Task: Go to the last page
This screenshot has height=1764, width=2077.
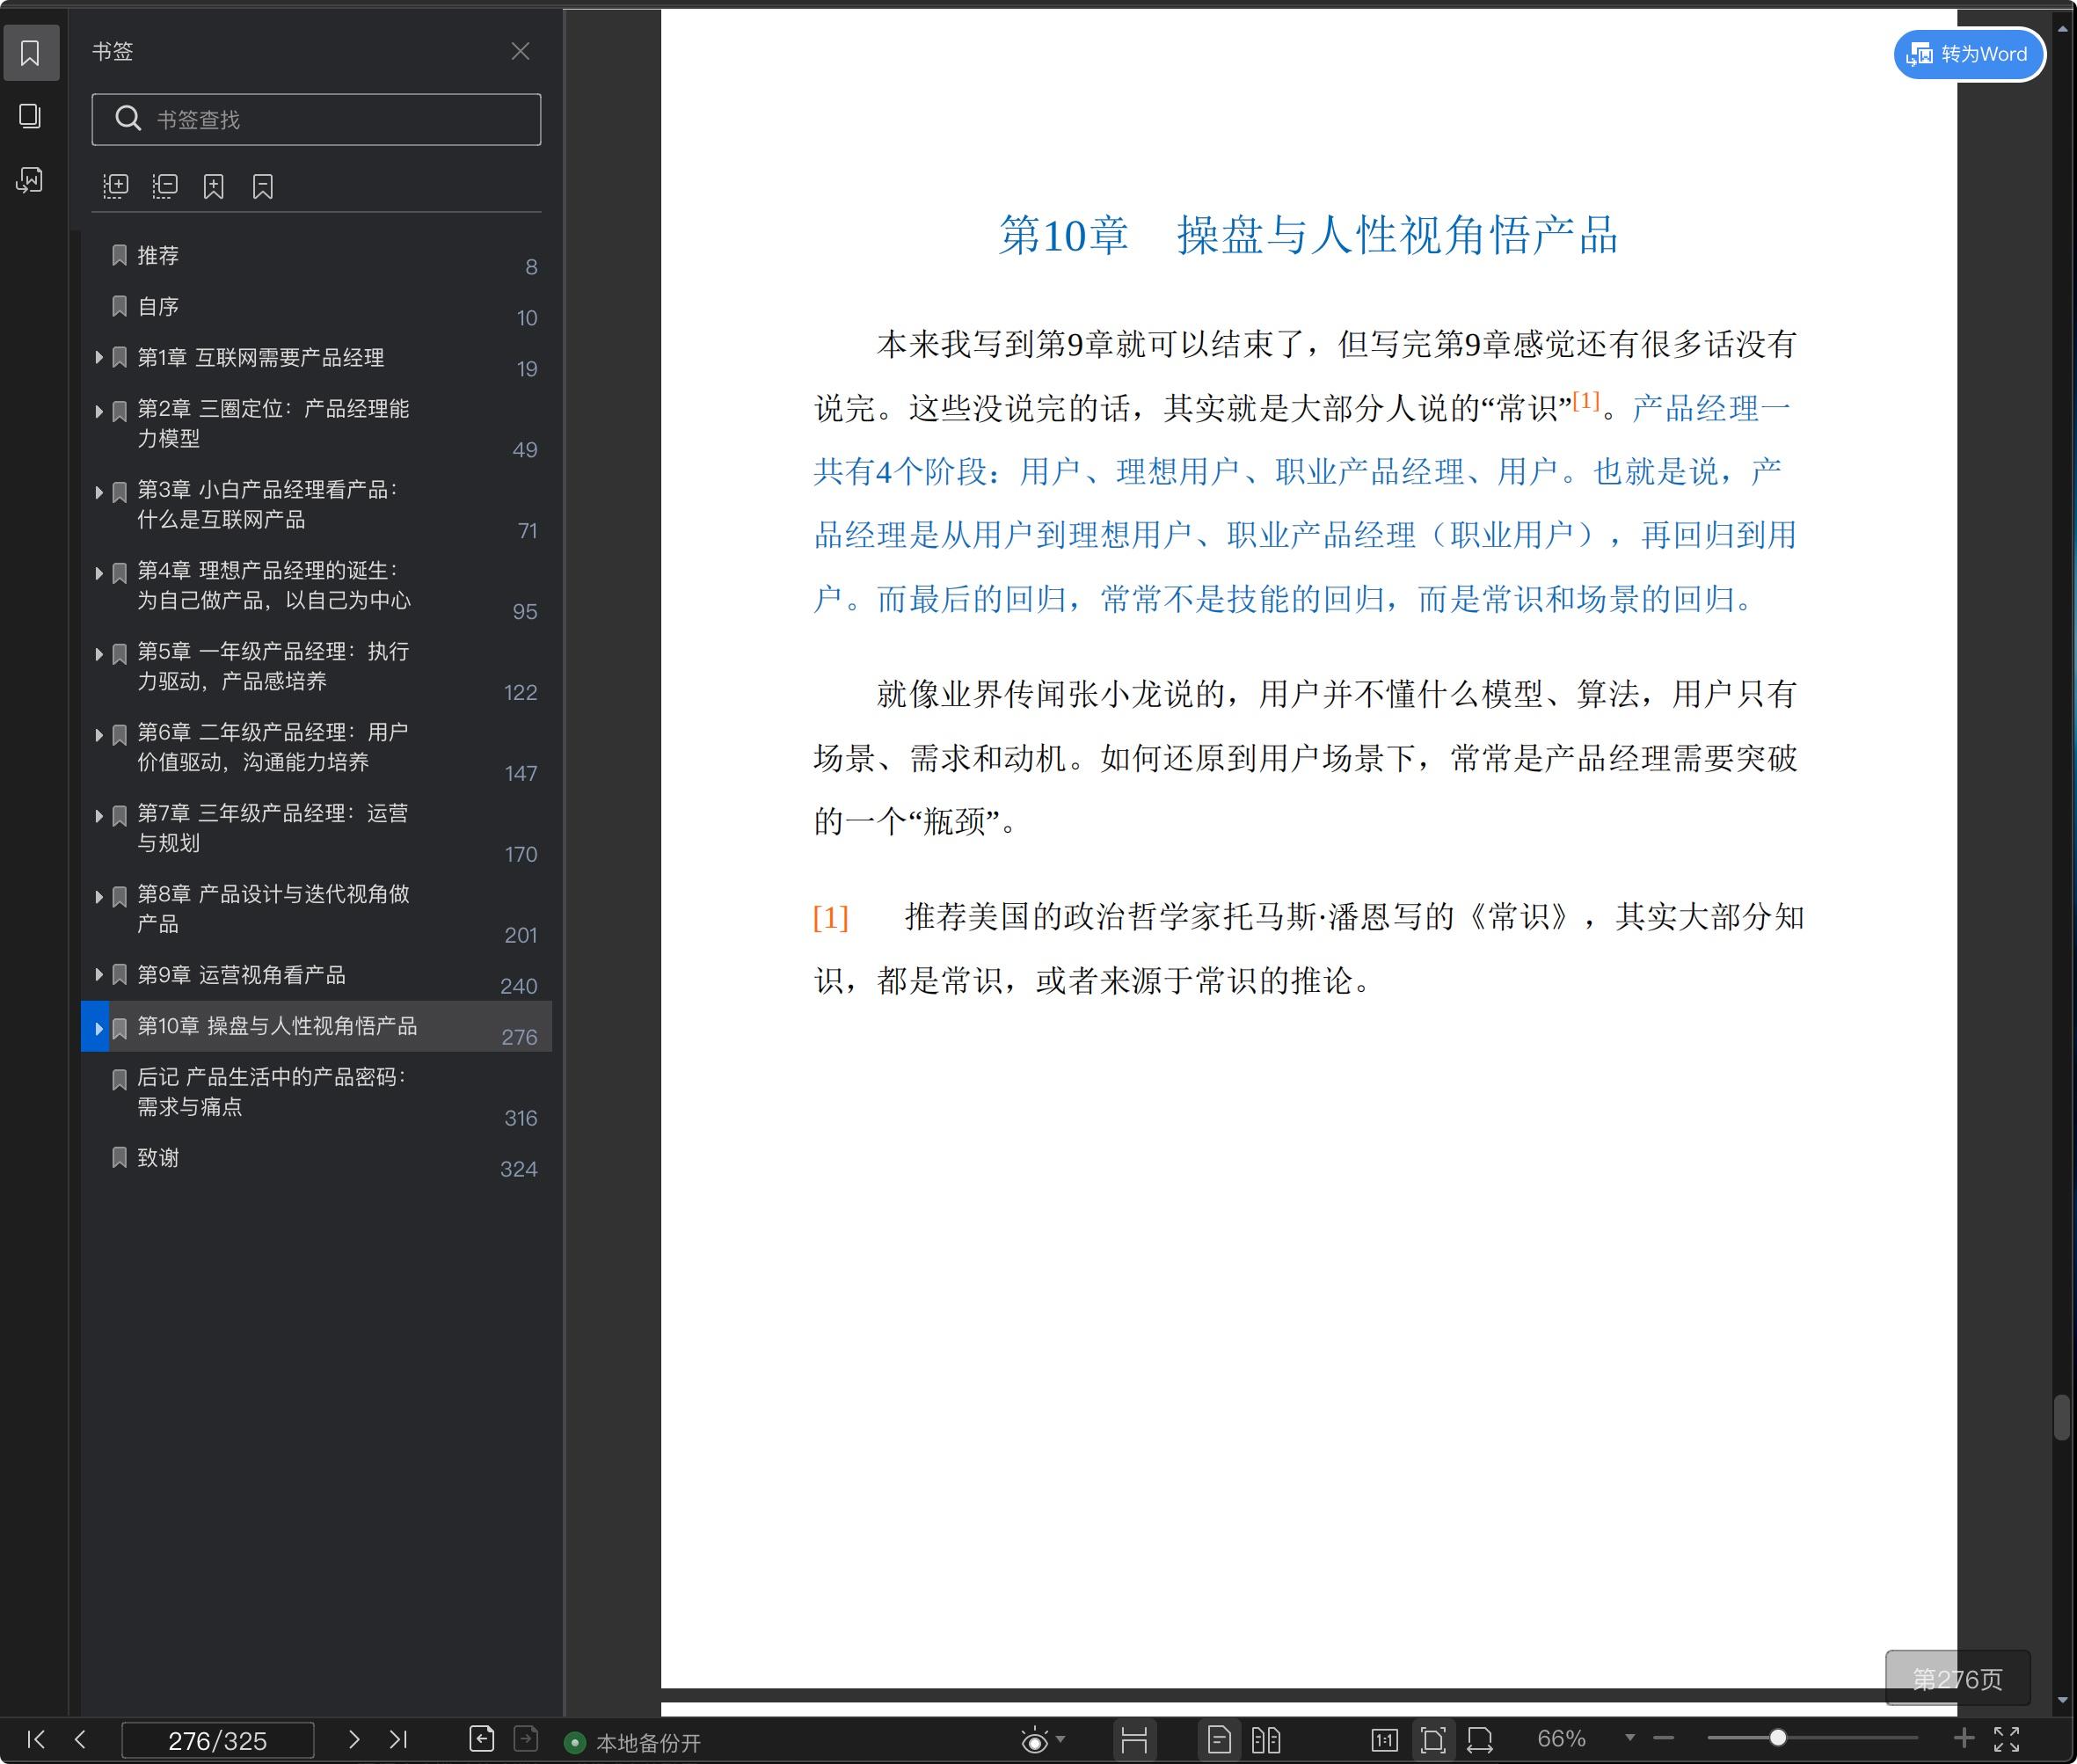Action: coord(398,1739)
